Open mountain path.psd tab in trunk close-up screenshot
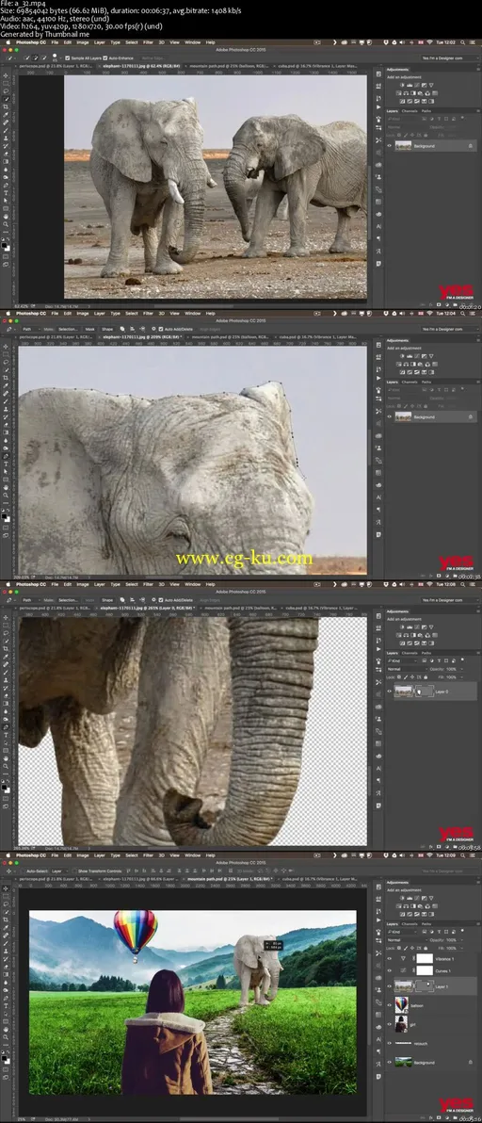Screen dimensions: 482x1123 [x=242, y=608]
